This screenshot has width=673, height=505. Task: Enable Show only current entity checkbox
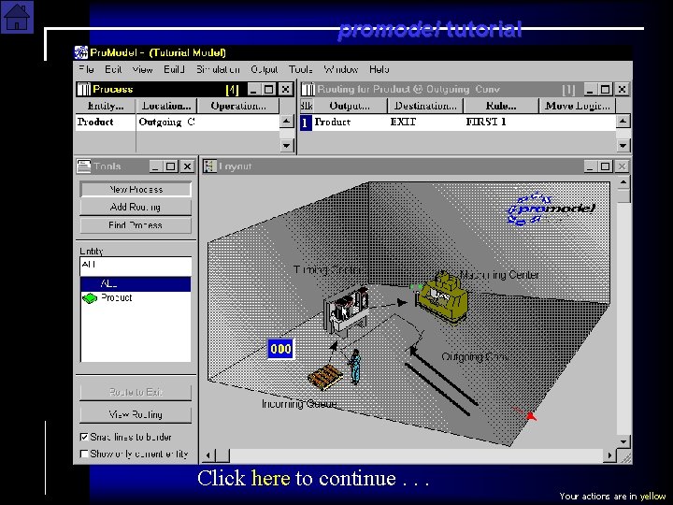click(x=84, y=454)
